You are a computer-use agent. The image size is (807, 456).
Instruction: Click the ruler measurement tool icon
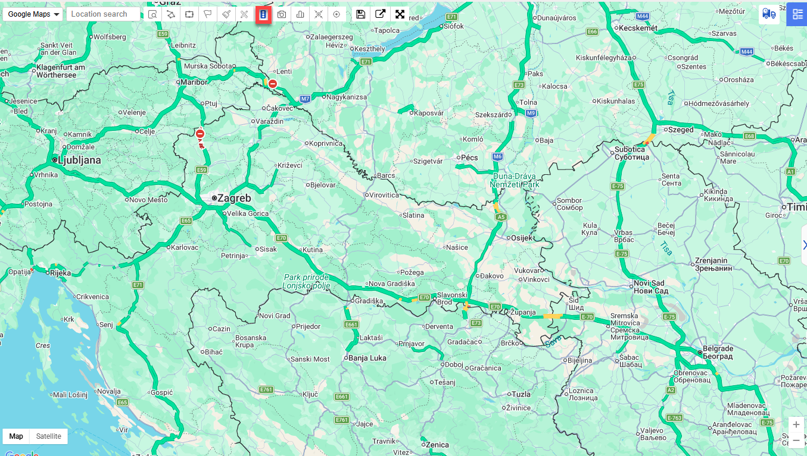[244, 14]
